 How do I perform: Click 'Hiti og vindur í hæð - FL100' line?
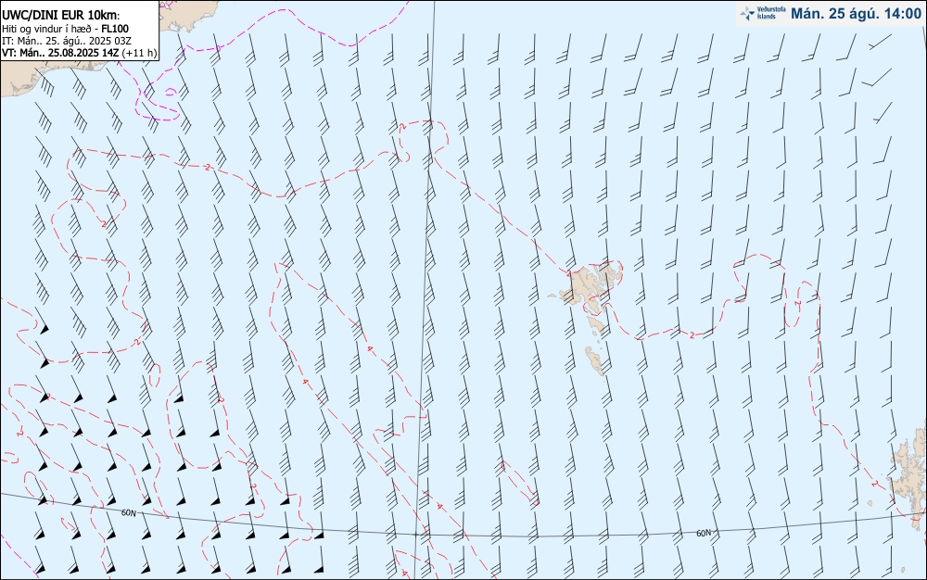[65, 29]
